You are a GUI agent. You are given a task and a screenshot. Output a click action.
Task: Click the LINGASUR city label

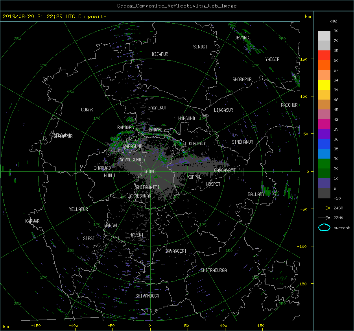tap(223, 110)
